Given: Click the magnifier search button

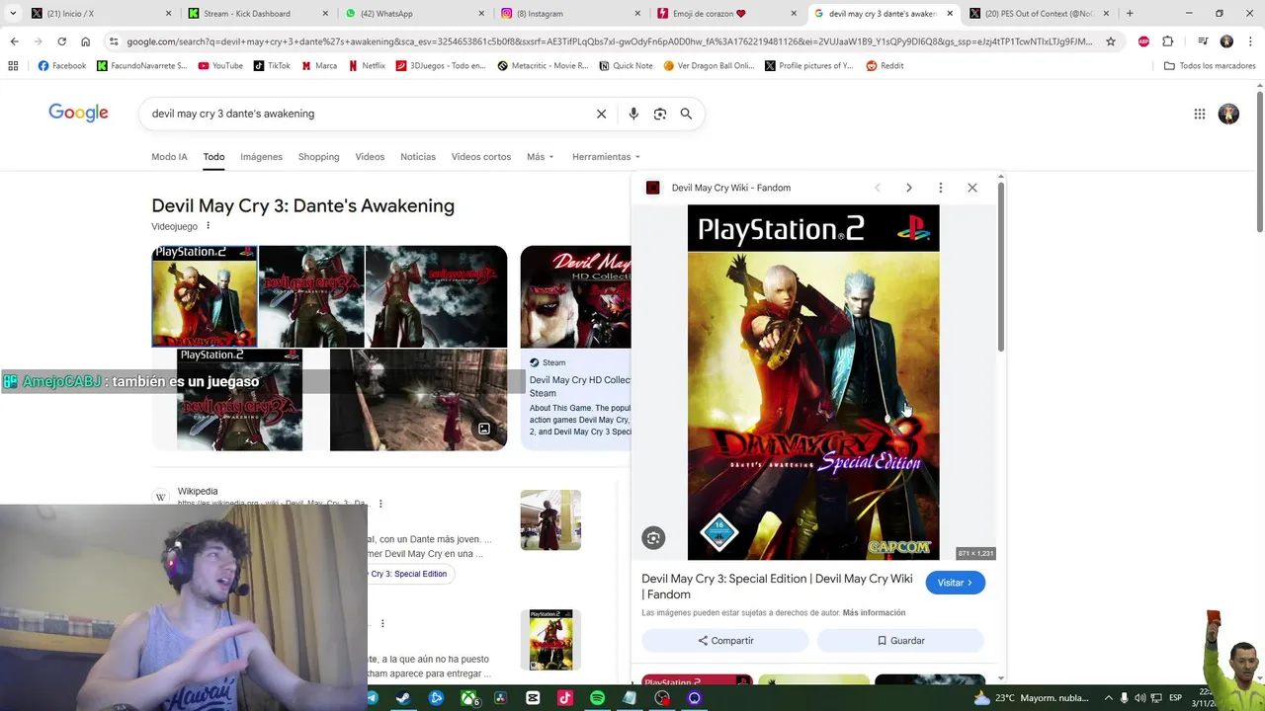Looking at the screenshot, I should (686, 114).
